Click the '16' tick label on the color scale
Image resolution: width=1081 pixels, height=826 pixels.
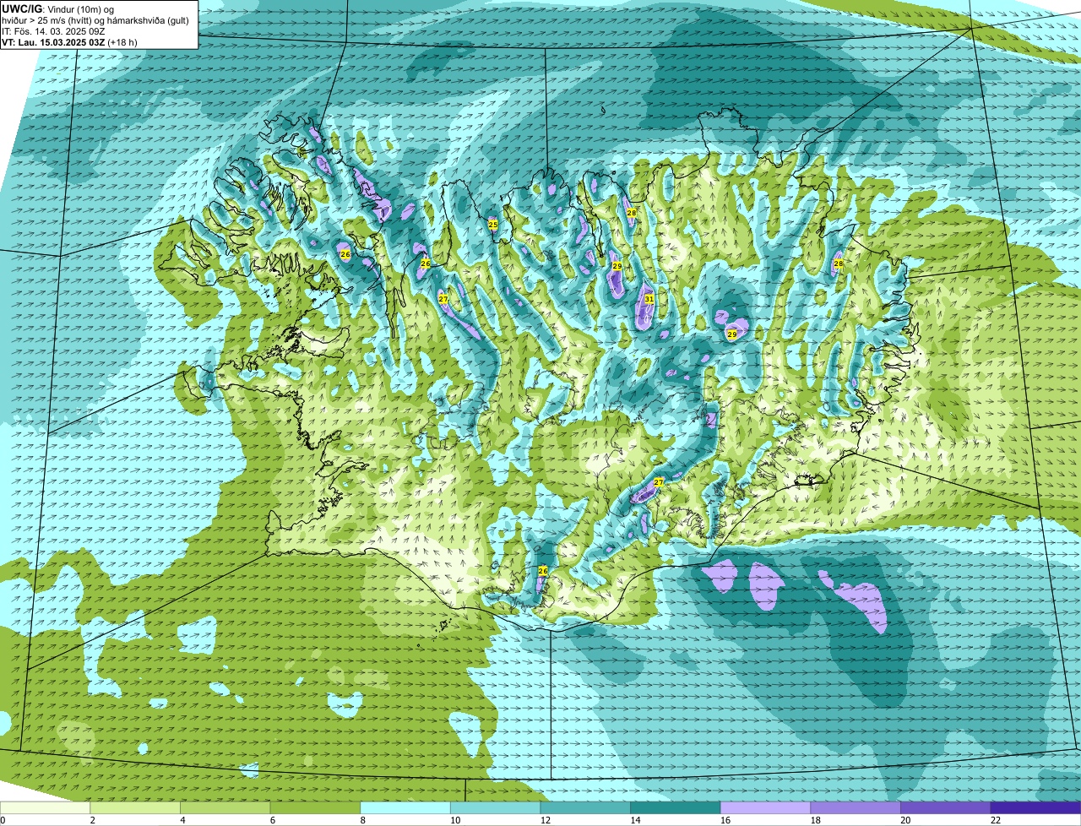726,820
